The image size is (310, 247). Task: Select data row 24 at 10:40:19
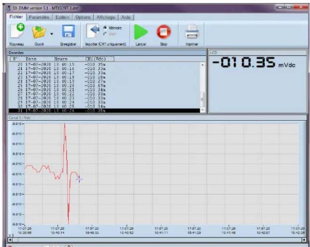coord(104,81)
